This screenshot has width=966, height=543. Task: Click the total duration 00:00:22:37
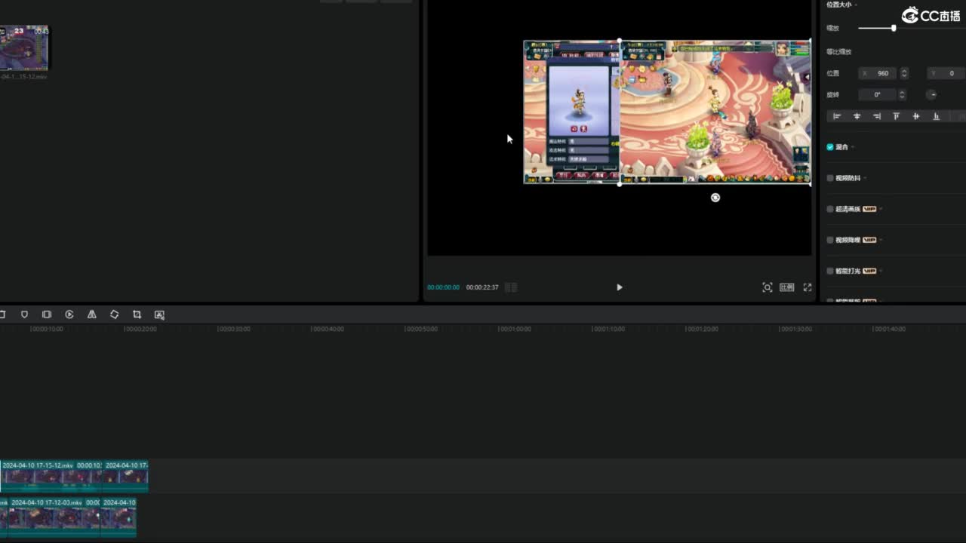[x=482, y=287]
